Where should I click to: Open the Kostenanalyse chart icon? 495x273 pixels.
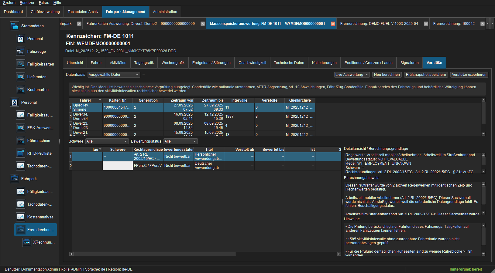tap(20, 217)
